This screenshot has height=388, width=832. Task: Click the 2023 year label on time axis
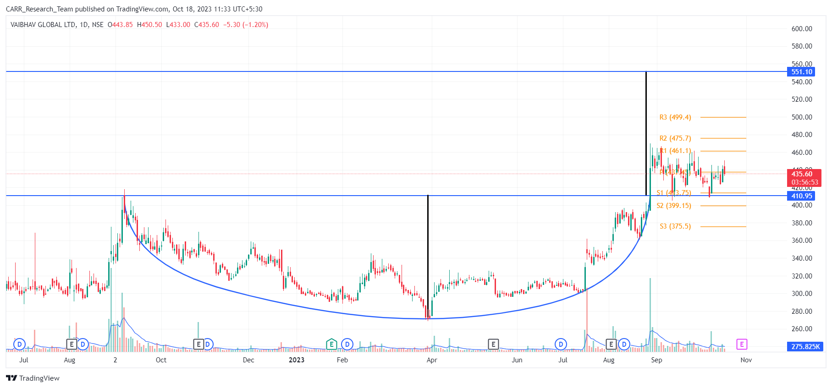coord(297,360)
